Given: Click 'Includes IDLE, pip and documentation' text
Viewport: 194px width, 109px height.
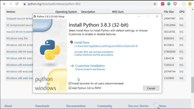Looking at the screenshot, I should [94, 52].
